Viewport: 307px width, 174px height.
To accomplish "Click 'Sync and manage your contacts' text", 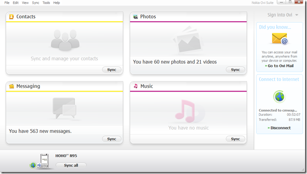I will tap(64, 59).
